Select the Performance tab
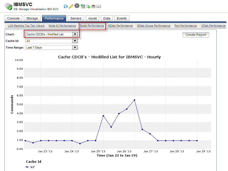228x171 pixels. [x=54, y=18]
